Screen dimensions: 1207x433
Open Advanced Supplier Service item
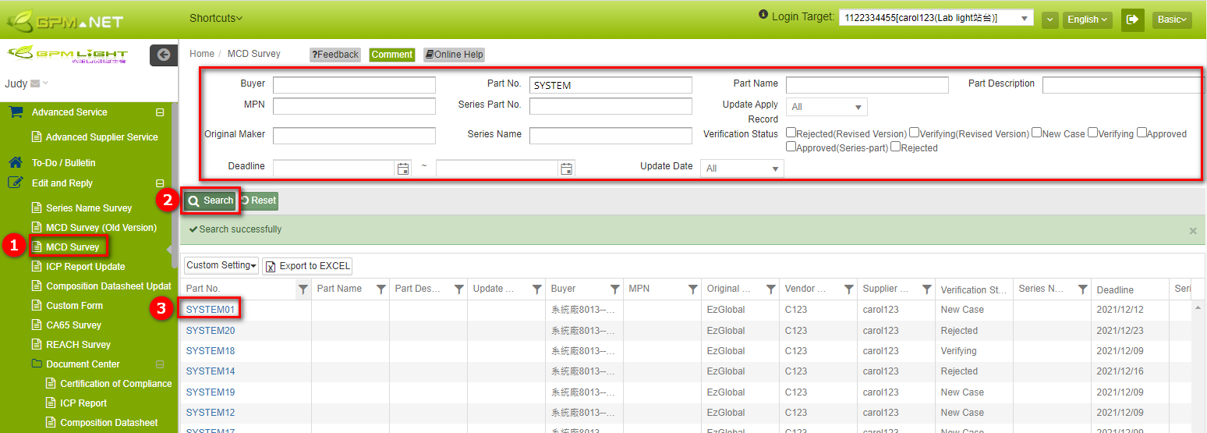101,137
